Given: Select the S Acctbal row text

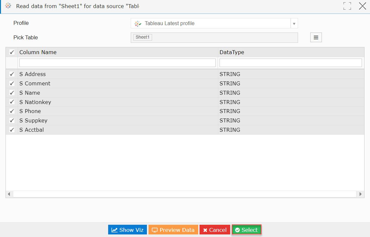Looking at the screenshot, I should pyautogui.click(x=32, y=130).
